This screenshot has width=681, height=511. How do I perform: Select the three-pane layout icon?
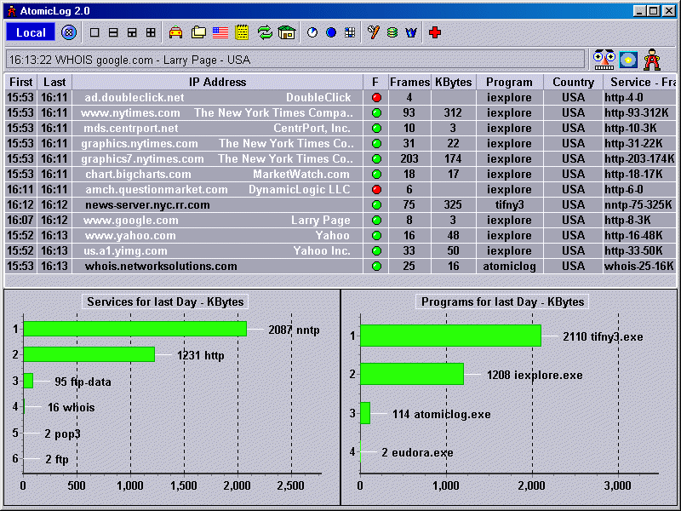point(132,32)
